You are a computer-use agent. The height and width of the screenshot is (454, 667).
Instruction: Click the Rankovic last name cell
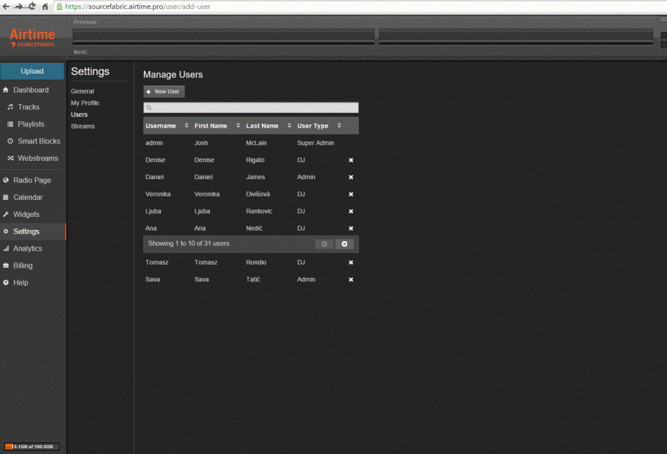pos(259,211)
